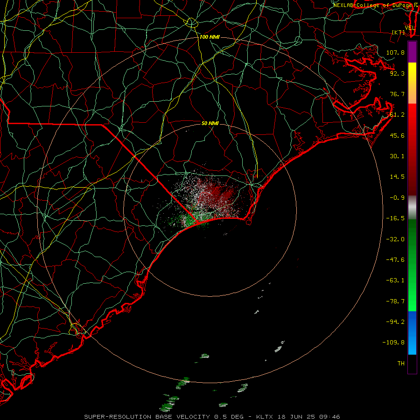Select the gray near-zero segment of the color bar
This screenshot has height=420, width=420.
[x=412, y=207]
